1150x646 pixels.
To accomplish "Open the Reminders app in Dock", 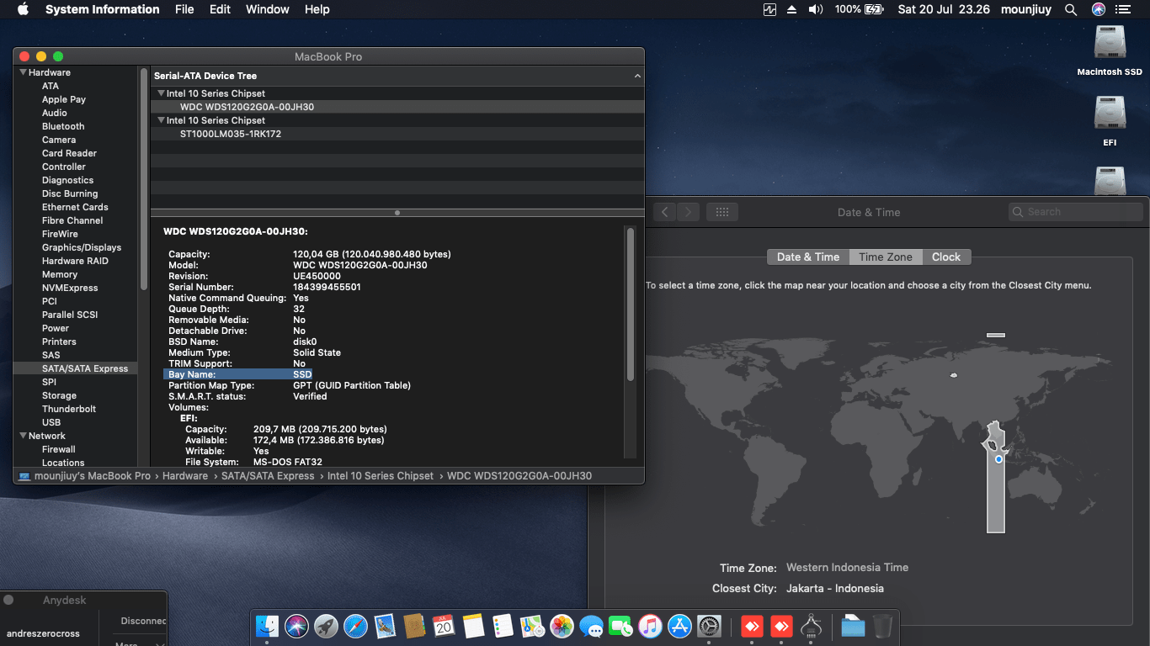I will coord(503,626).
